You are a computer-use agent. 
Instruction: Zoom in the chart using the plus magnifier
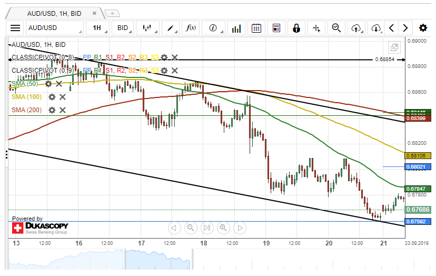coord(223,228)
